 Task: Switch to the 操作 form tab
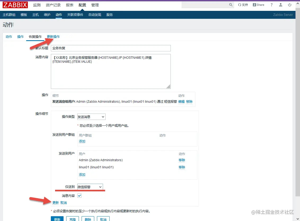click(x=20, y=37)
